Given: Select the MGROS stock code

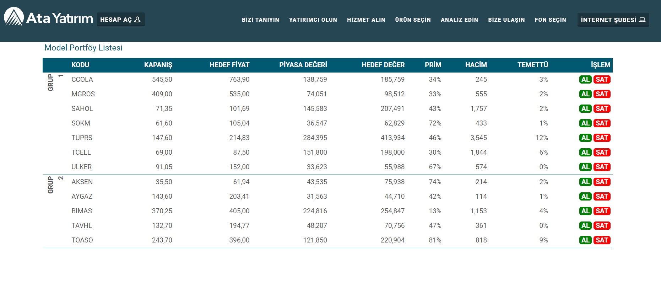Looking at the screenshot, I should (x=83, y=94).
